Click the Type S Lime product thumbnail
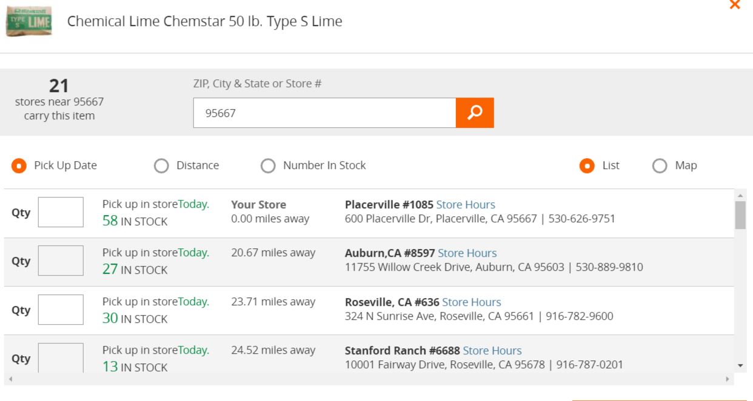Image resolution: width=753 pixels, height=401 pixels. (28, 21)
